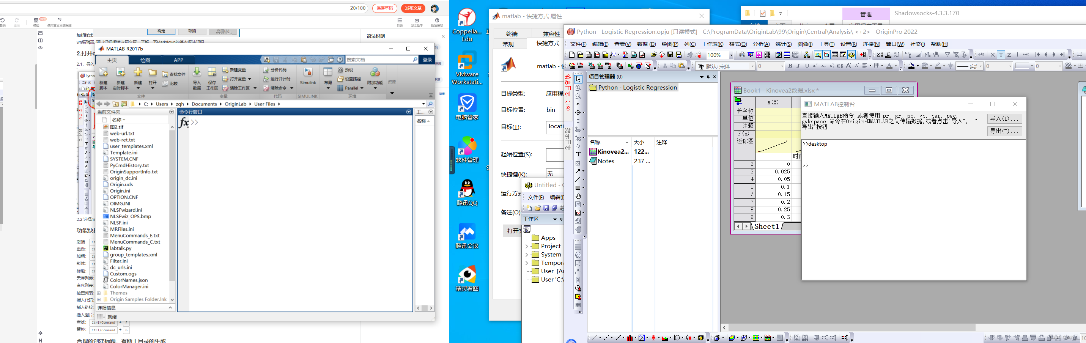Viewport: 1086px width, 343px height.
Task: Open Coppelia Edu desktop shortcut
Action: [x=467, y=25]
